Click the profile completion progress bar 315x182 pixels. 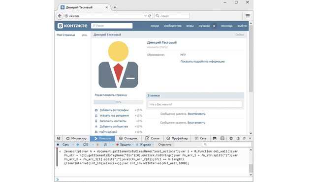coord(118,102)
